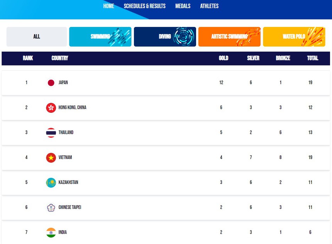Click the table row for VIETNAM
Viewport: 332px width, 244px height.
(166, 157)
